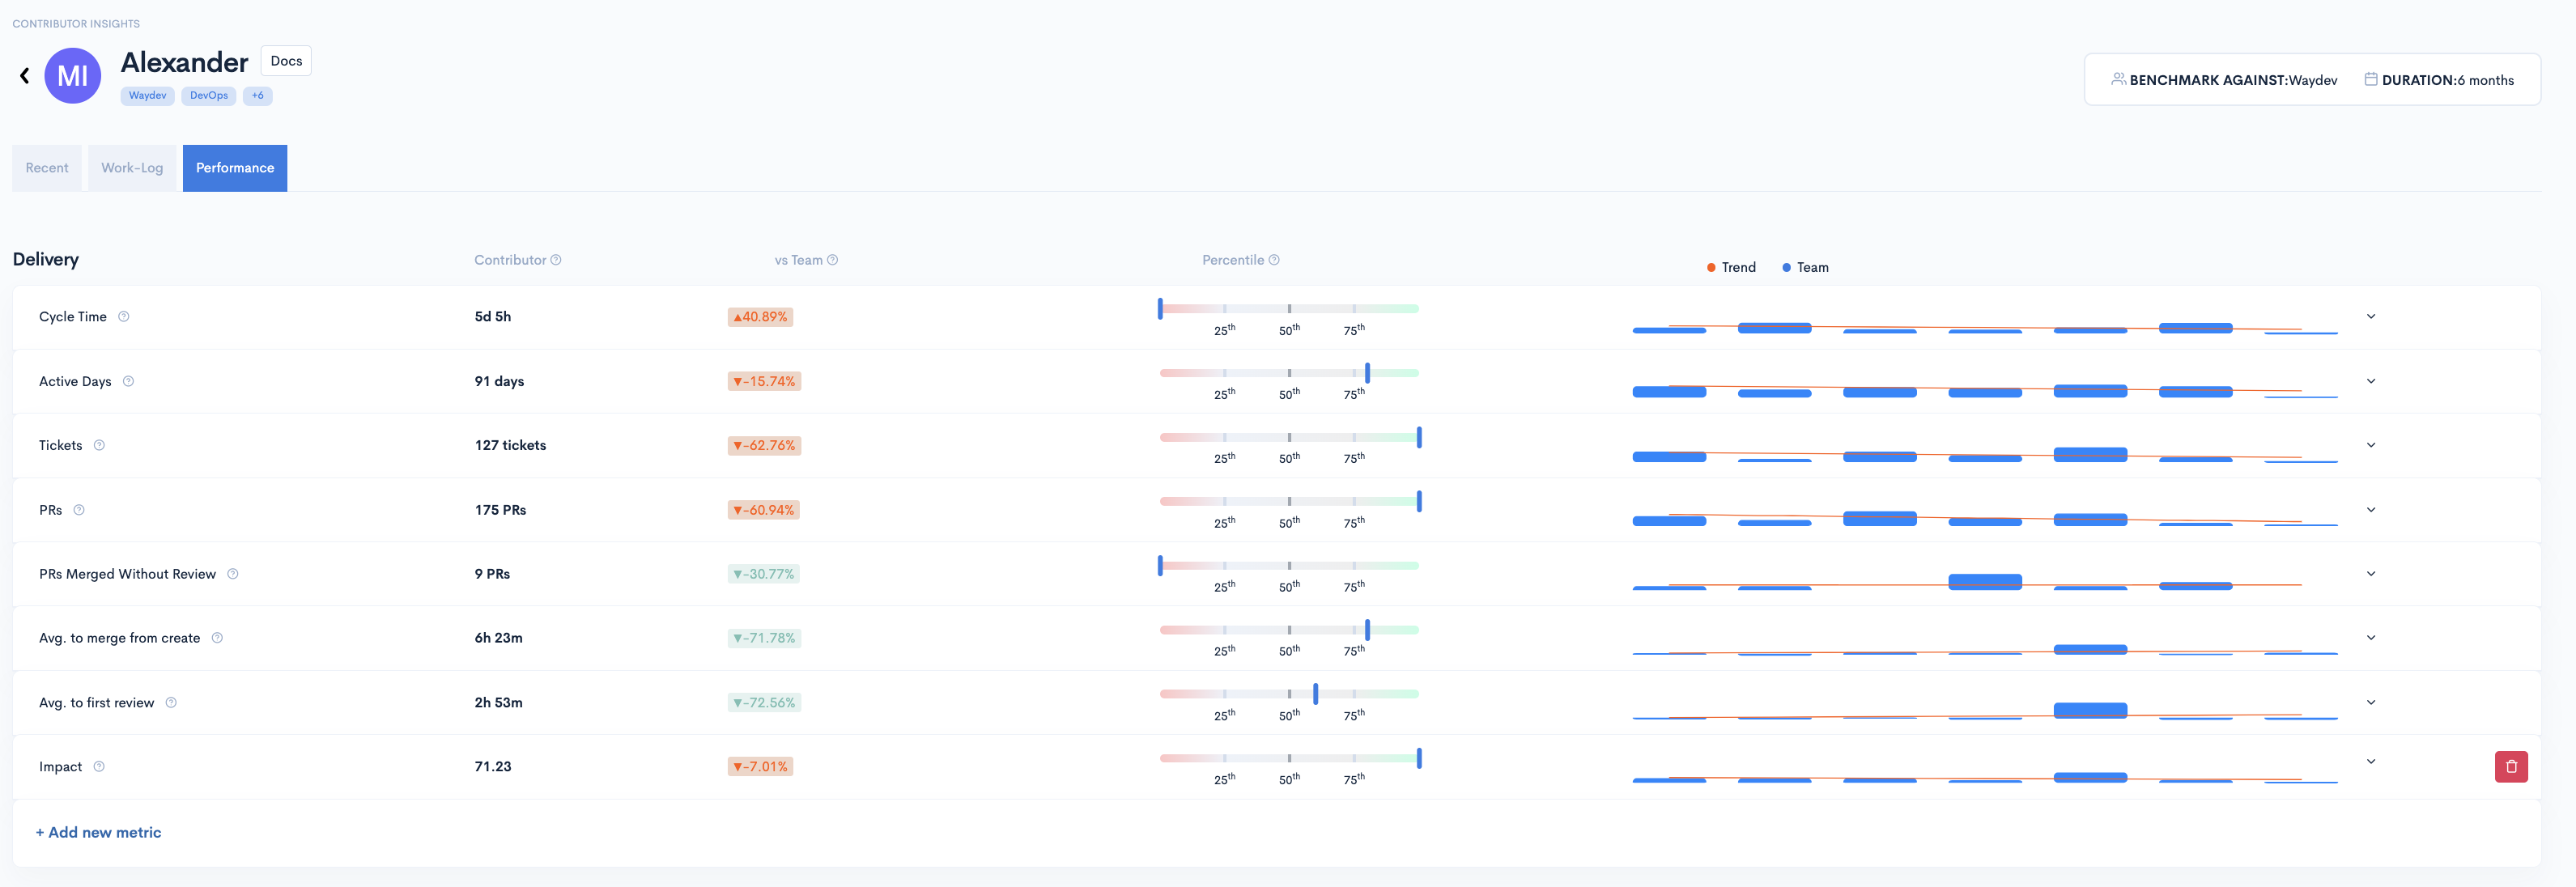Open the Duration 6 months selector

(2438, 80)
